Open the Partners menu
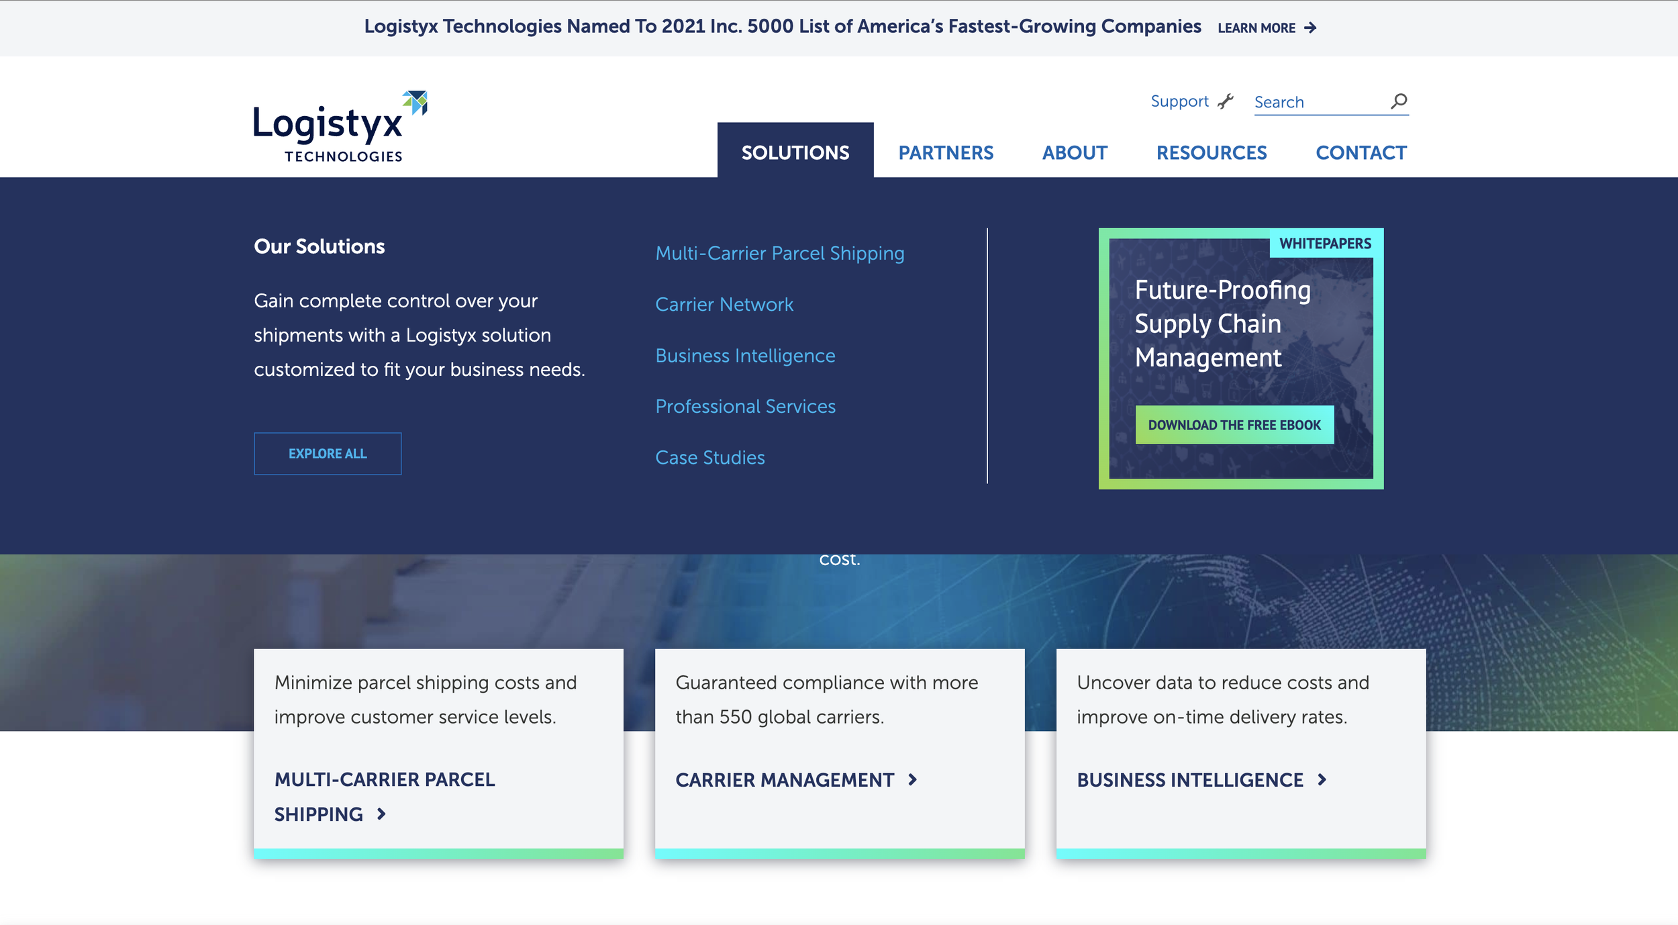Viewport: 1678px width, 925px height. 946,152
